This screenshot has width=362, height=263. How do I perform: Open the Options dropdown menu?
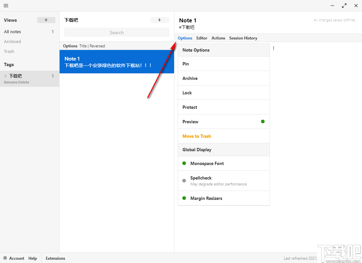click(185, 38)
